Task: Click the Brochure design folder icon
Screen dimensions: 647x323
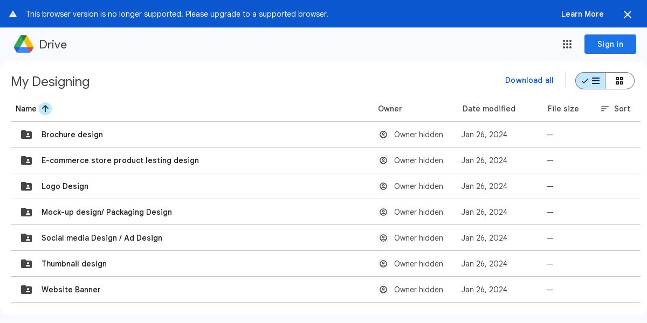Action: [26, 135]
